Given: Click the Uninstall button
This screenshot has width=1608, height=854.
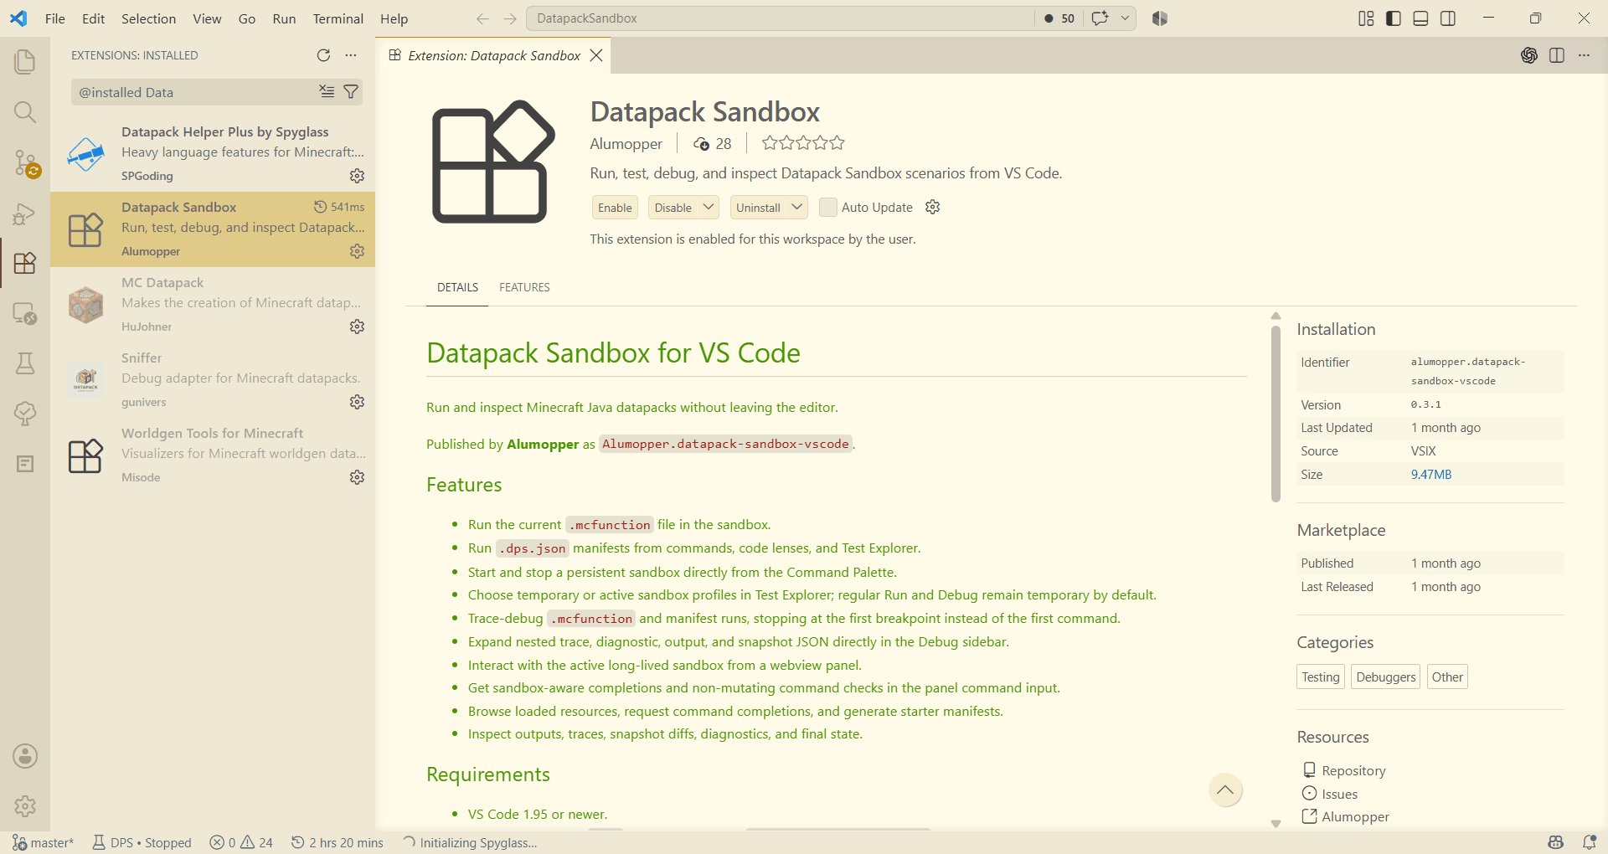Looking at the screenshot, I should point(758,208).
